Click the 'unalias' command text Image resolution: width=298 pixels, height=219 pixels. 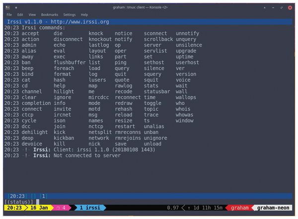pyautogui.click(x=154, y=127)
